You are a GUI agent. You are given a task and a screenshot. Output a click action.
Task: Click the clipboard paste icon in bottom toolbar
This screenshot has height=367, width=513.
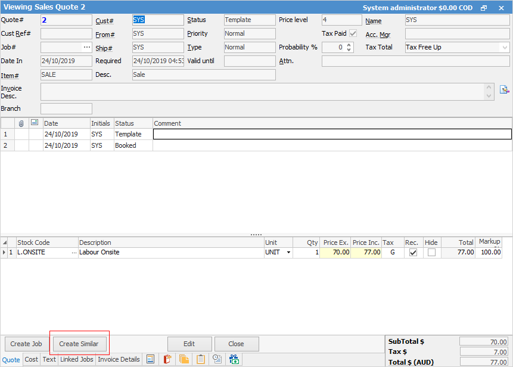pos(201,359)
